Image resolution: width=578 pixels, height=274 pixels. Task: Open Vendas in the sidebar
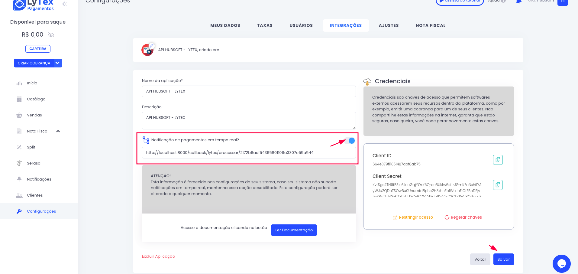34,115
